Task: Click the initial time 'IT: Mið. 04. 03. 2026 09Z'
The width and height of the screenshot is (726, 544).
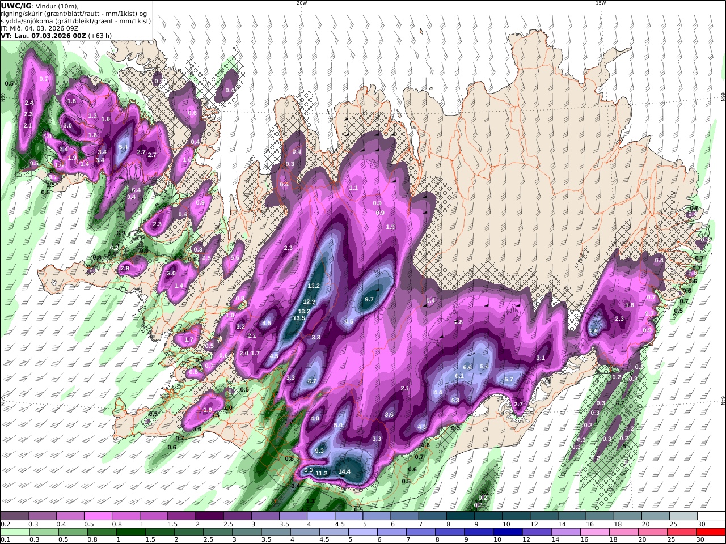Action: tap(40, 28)
